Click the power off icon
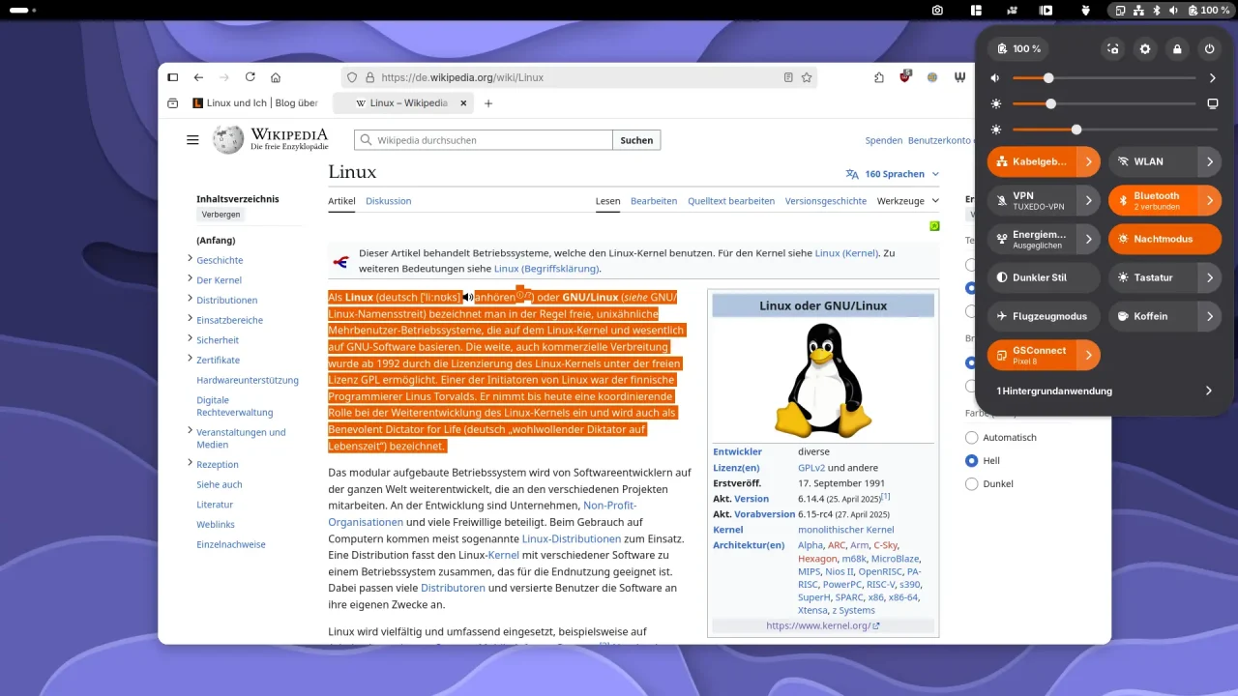The width and height of the screenshot is (1238, 696). (x=1209, y=48)
